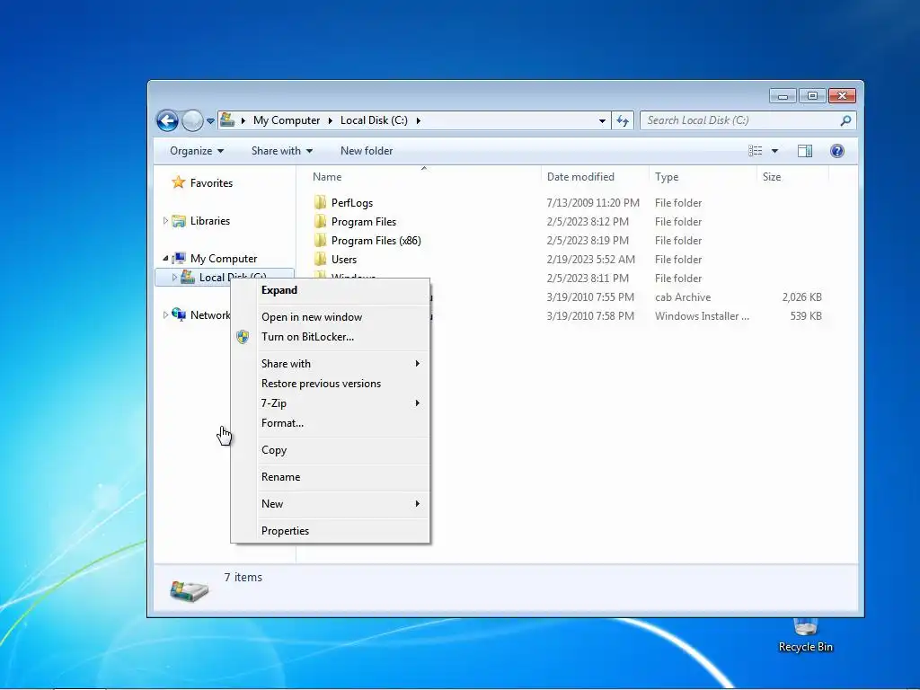The width and height of the screenshot is (920, 690).
Task: Click the 2,026 KB size cell
Action: click(x=802, y=296)
